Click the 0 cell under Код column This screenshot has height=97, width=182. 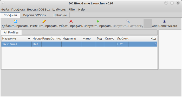point(143,44)
